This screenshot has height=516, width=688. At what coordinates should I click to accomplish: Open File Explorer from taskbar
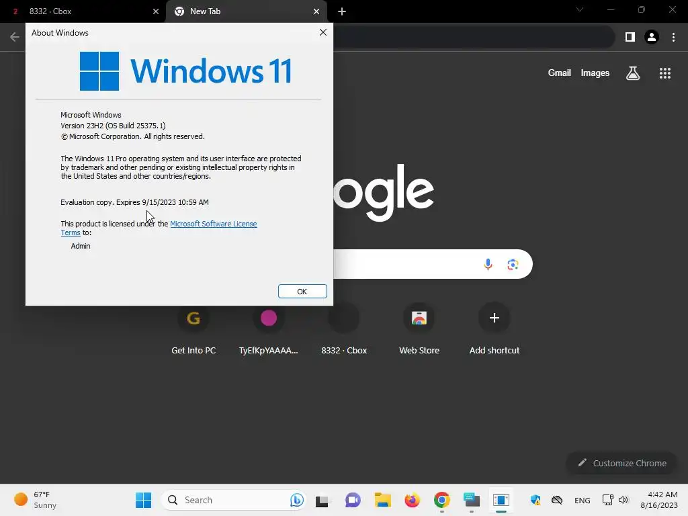[382, 500]
